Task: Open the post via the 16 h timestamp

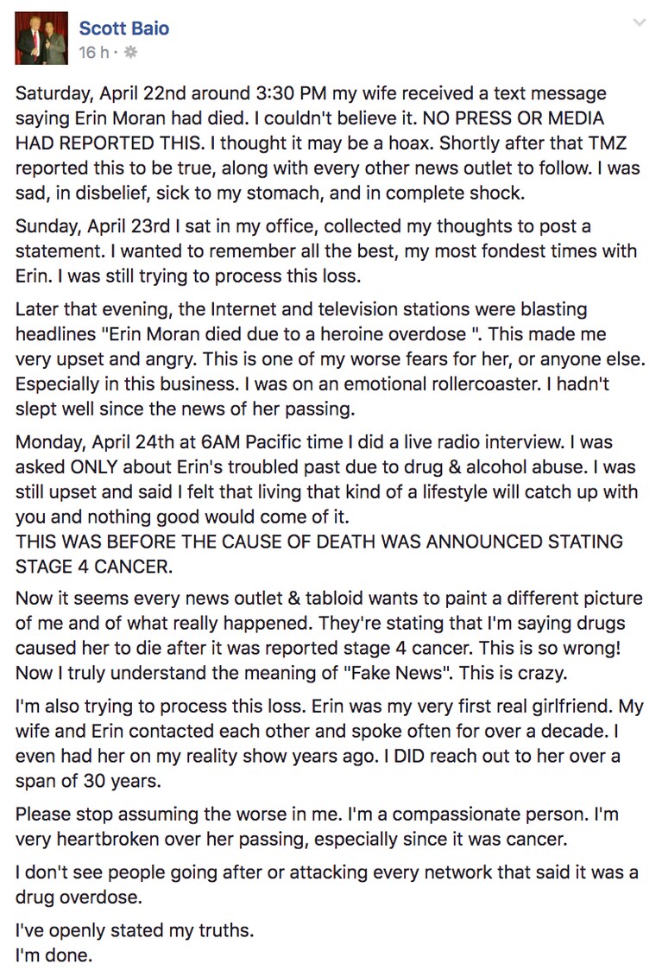Action: pos(93,53)
